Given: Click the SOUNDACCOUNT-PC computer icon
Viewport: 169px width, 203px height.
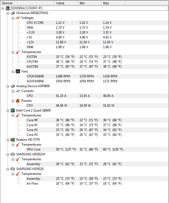Looking at the screenshot, I should (x=8, y=8).
